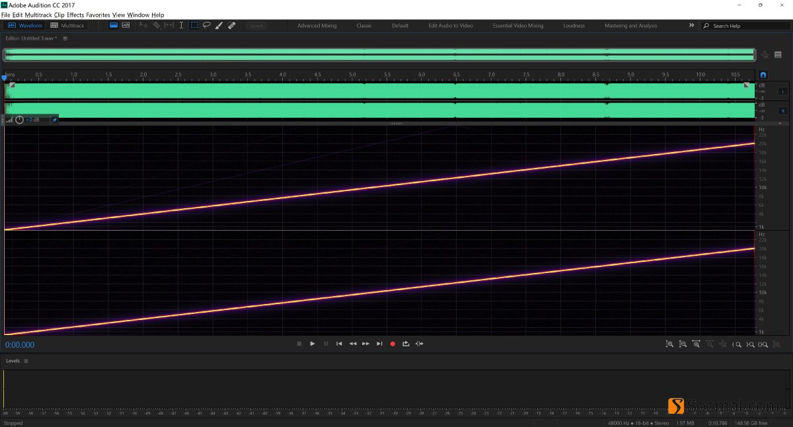Select the Paintbrush Selection tool
Screen dimensions: 793x427
[x=219, y=26]
